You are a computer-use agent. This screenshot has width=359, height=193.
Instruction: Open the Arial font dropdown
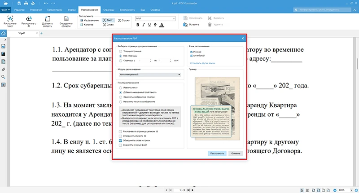pos(155,18)
